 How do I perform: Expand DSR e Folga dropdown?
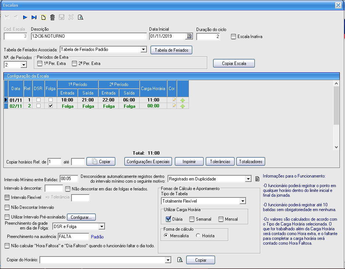102,226
